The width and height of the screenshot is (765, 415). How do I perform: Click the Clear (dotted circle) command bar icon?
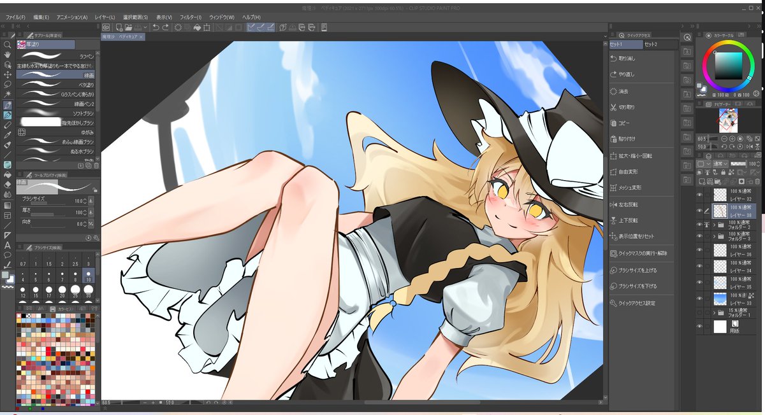click(178, 27)
